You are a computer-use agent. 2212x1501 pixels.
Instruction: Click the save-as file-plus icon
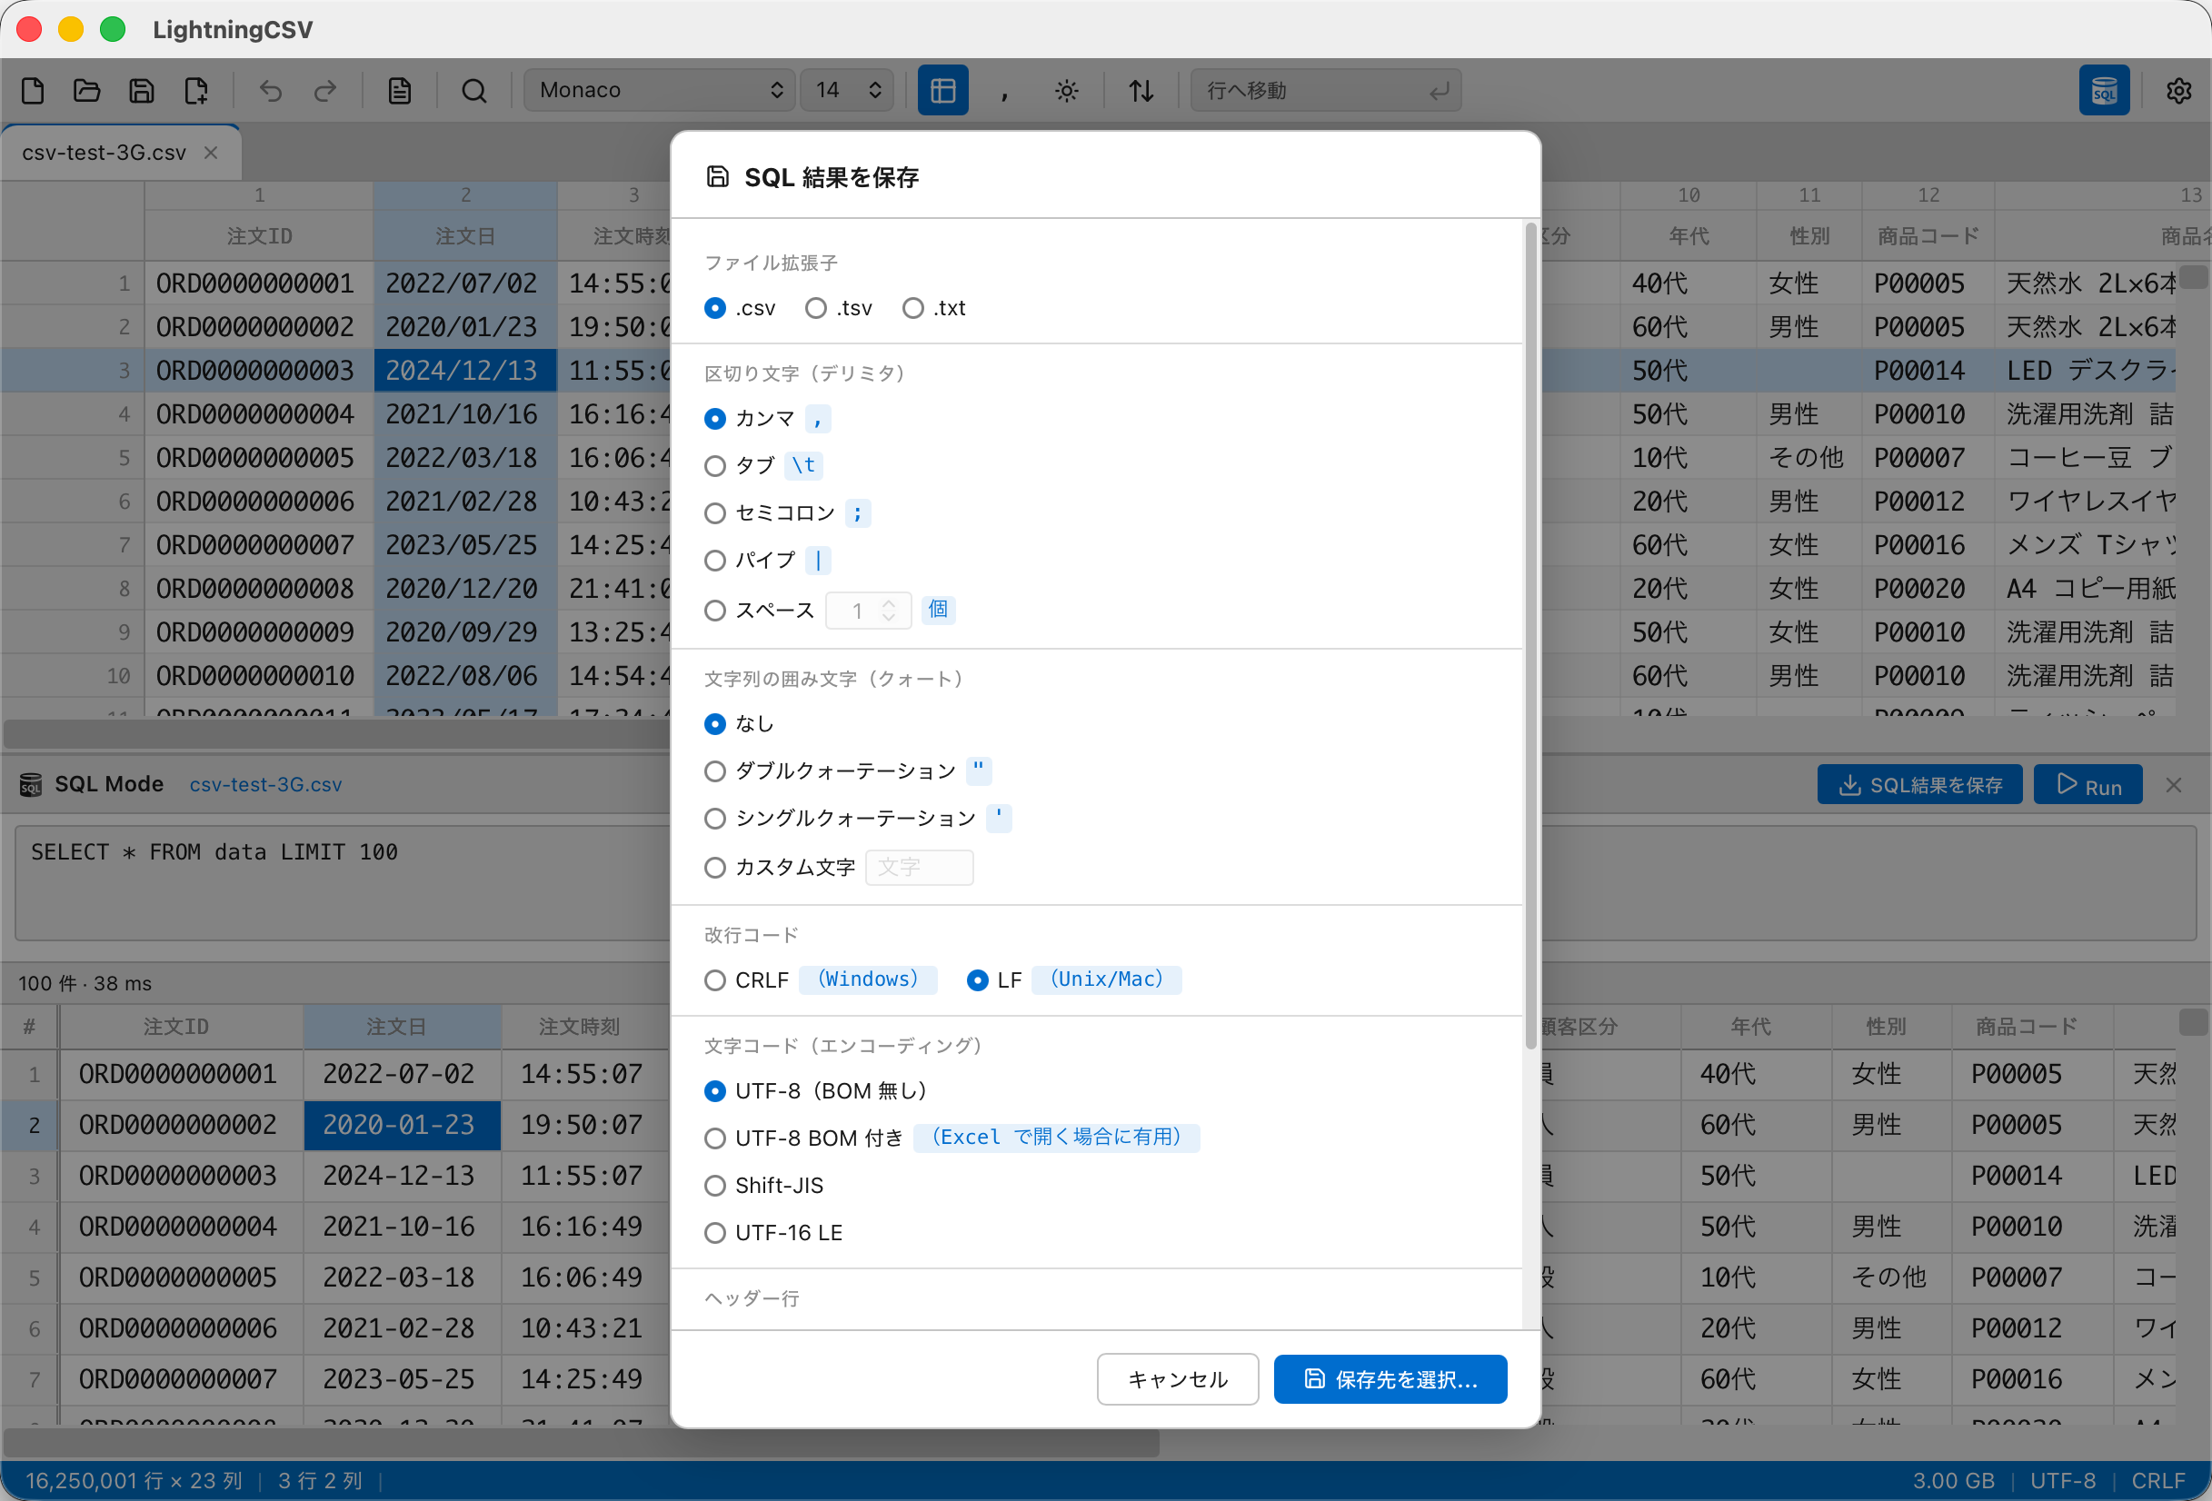click(196, 91)
